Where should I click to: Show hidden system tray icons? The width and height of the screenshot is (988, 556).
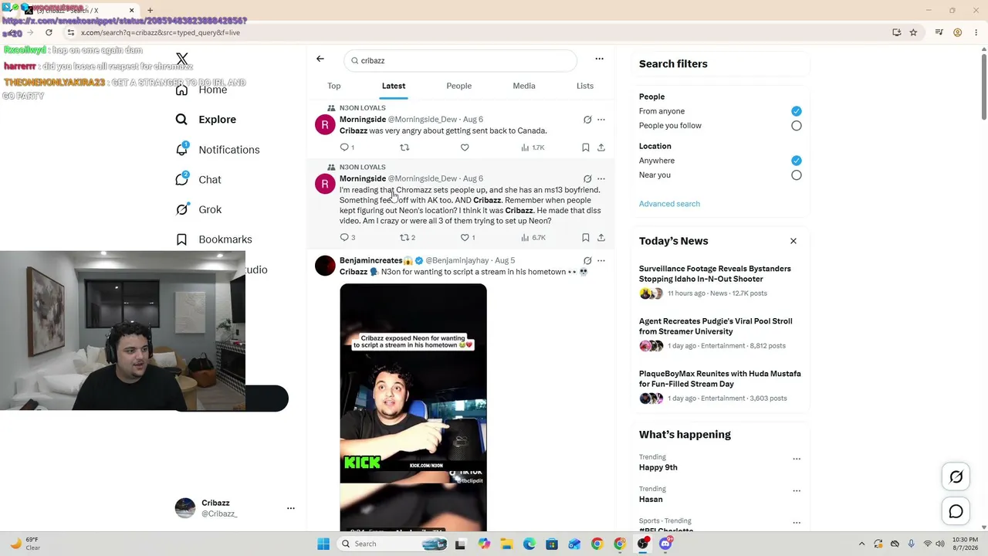click(x=862, y=544)
